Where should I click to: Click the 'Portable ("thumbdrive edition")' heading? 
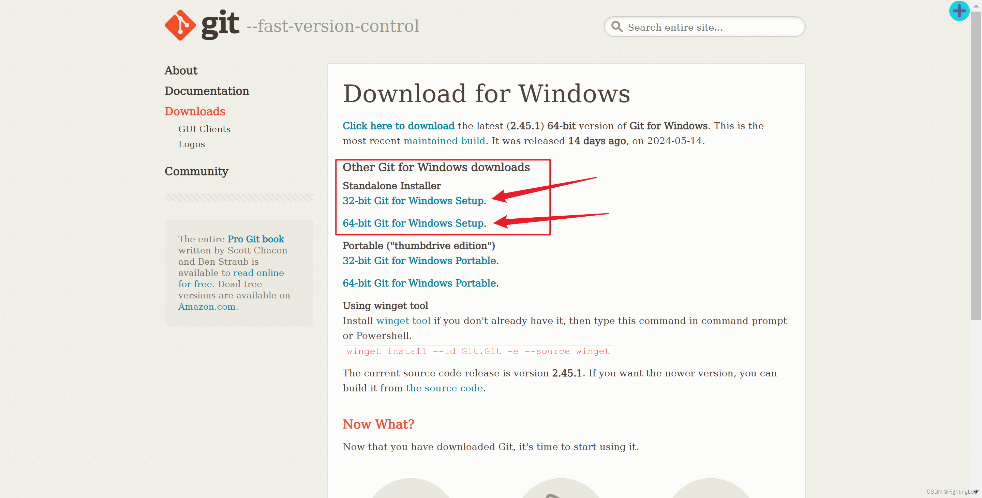coord(419,246)
